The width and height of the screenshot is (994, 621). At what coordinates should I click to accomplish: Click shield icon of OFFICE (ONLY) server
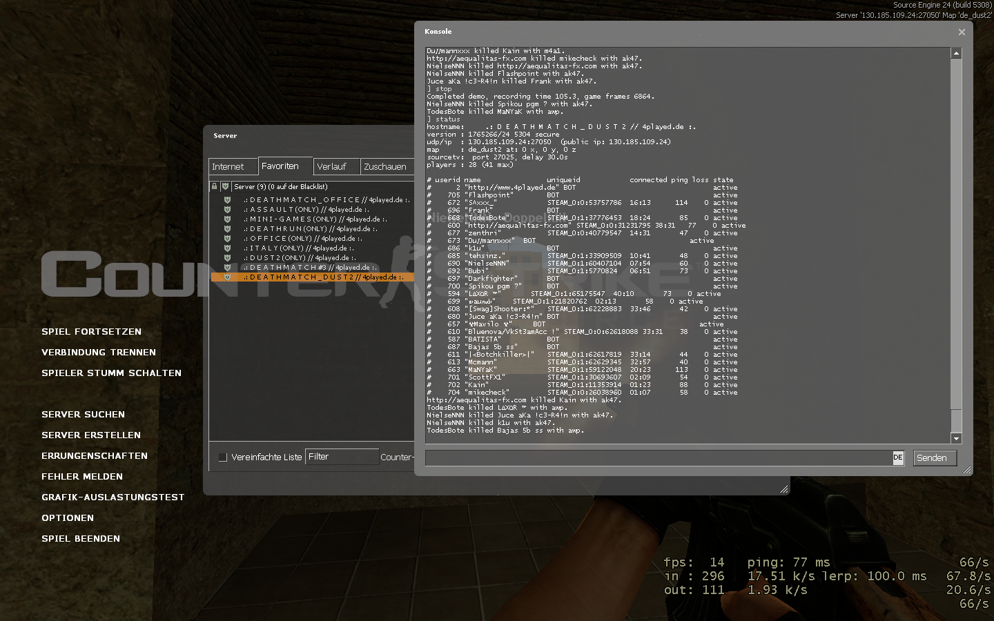(227, 239)
